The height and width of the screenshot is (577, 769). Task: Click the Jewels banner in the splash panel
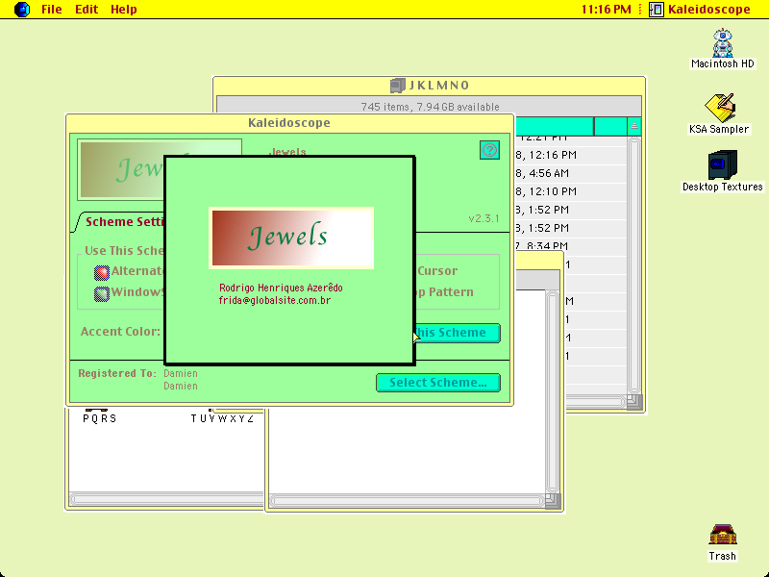pyautogui.click(x=291, y=238)
